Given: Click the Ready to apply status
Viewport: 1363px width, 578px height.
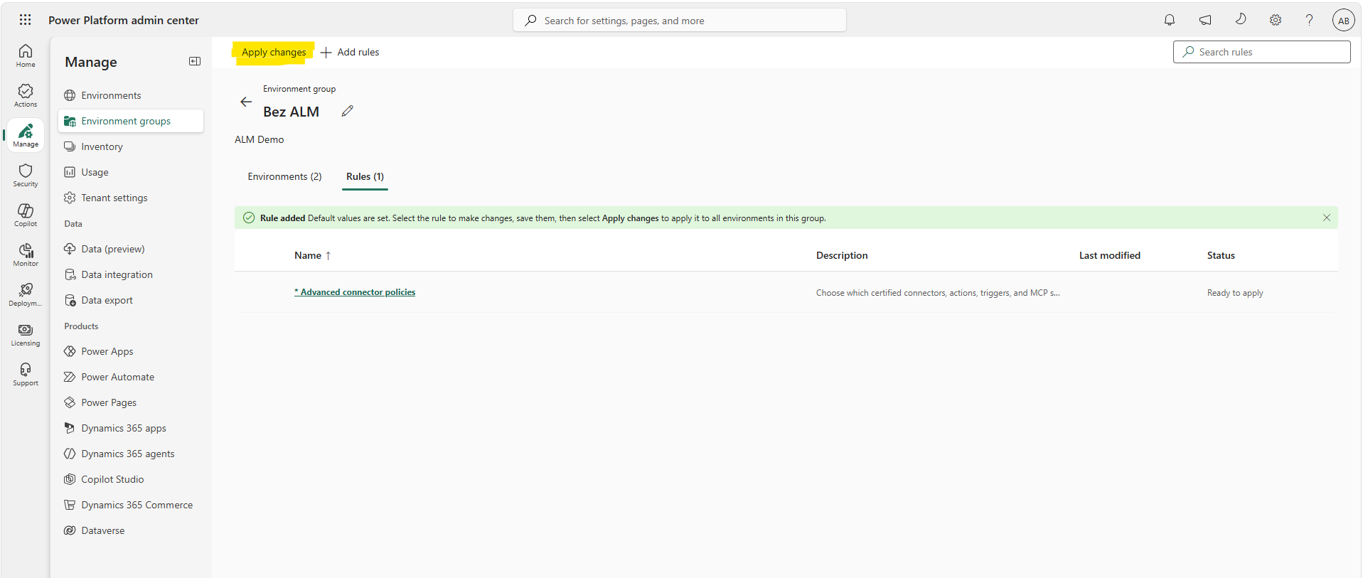Looking at the screenshot, I should [1235, 293].
